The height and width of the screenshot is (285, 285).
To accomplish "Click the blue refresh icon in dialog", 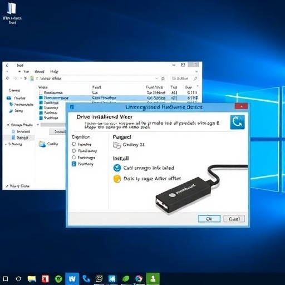I will click(x=237, y=122).
